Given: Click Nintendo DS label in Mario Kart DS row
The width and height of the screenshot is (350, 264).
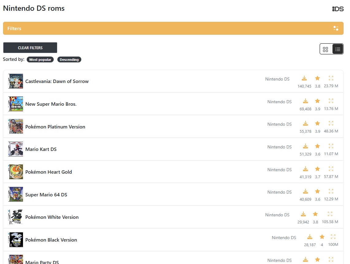Looking at the screenshot, I should coord(279,147).
